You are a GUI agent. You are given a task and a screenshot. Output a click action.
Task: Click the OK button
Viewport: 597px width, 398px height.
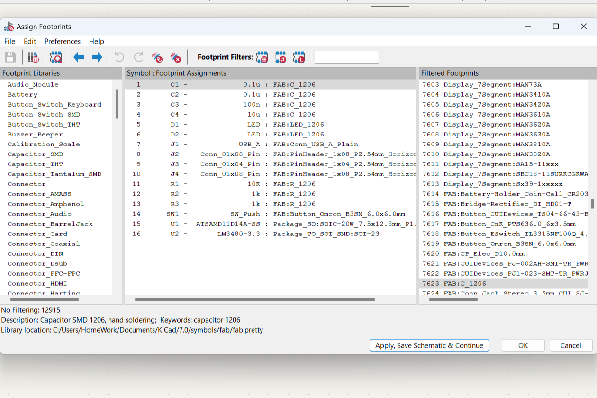point(523,345)
